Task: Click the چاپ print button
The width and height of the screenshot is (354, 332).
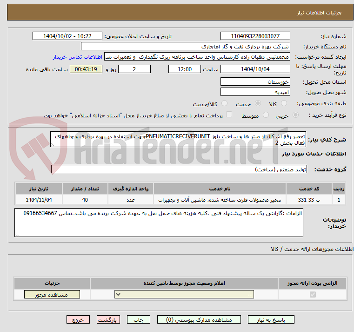Action: pos(139,320)
